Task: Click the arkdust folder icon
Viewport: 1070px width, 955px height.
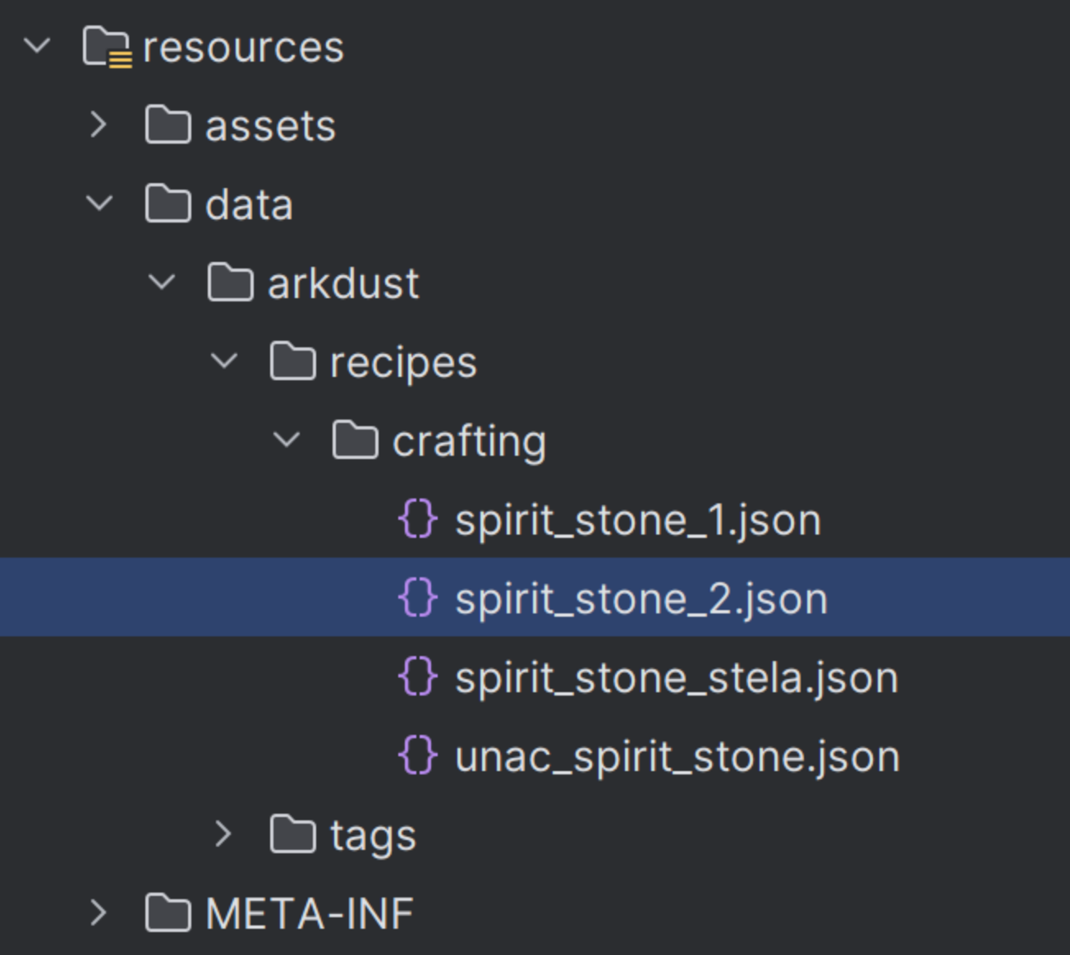Action: (230, 282)
